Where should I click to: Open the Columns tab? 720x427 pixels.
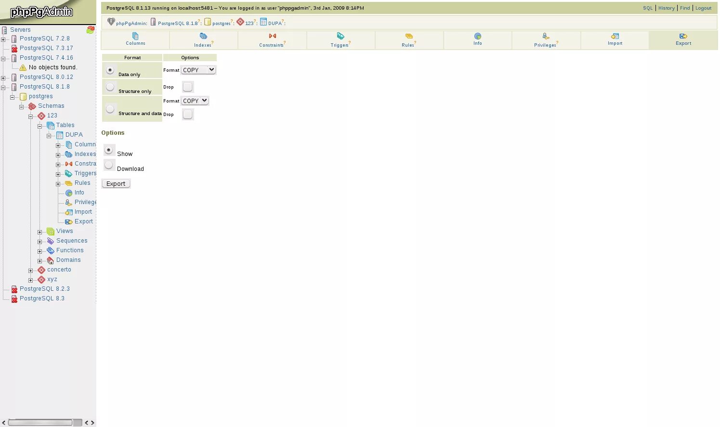135,39
